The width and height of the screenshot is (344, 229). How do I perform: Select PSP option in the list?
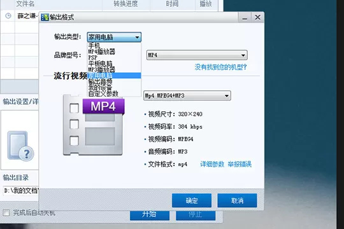click(x=114, y=57)
